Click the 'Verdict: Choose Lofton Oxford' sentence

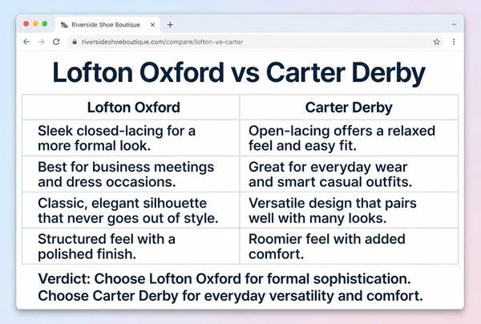click(x=224, y=279)
